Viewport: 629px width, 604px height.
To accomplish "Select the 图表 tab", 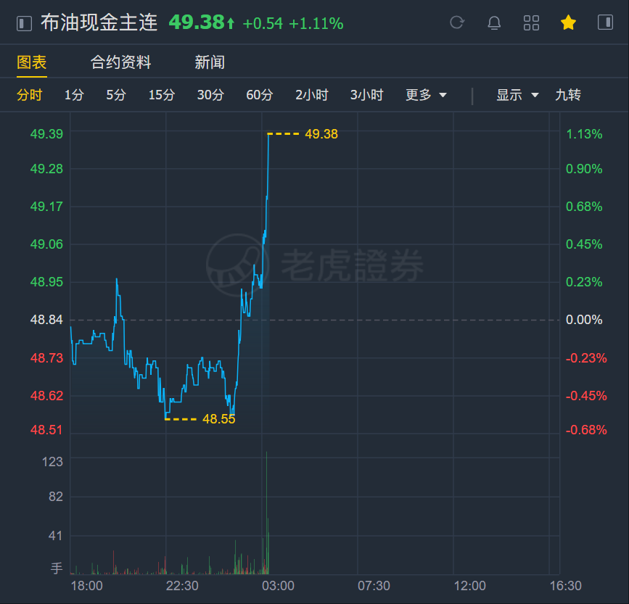I will 31,62.
